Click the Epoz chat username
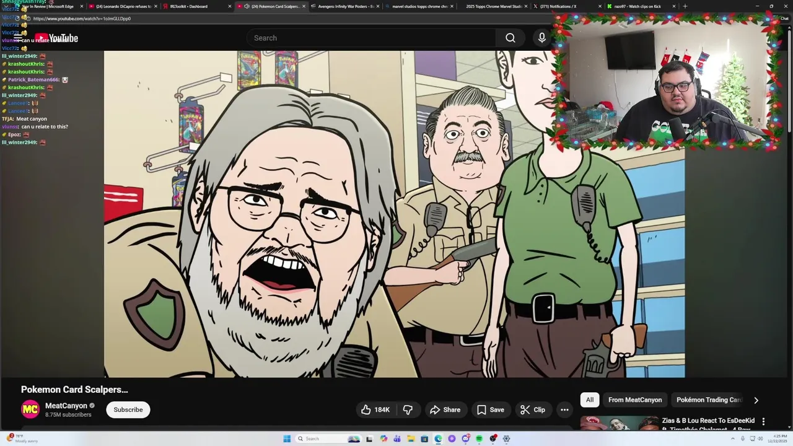The height and width of the screenshot is (446, 793). tap(14, 134)
